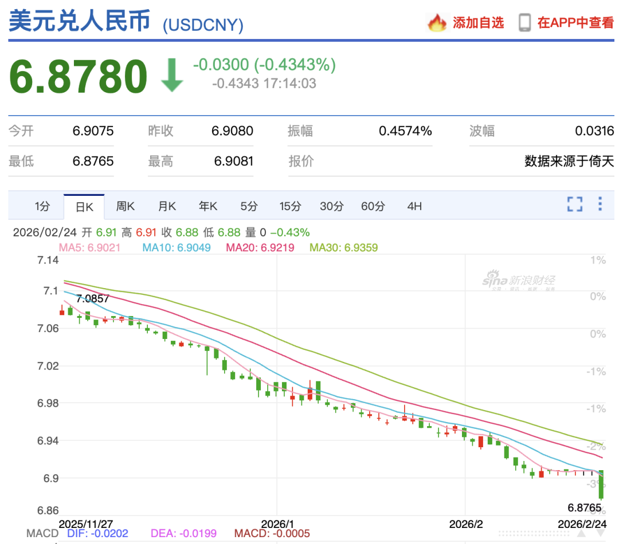The width and height of the screenshot is (619, 544).
Task: Select the 4H interval tab
Action: coord(414,206)
